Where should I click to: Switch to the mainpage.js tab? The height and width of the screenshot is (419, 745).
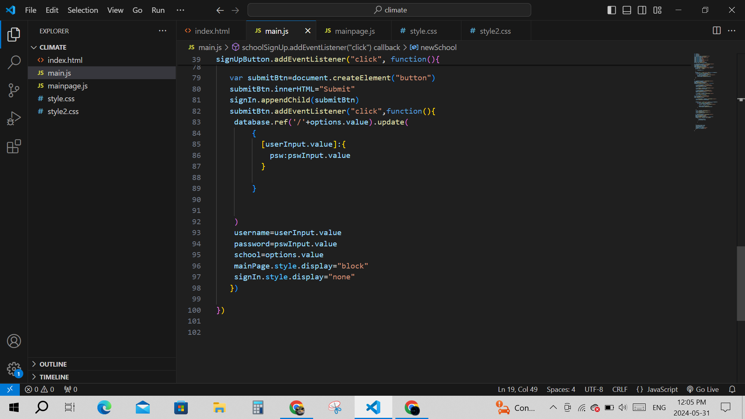coord(354,31)
